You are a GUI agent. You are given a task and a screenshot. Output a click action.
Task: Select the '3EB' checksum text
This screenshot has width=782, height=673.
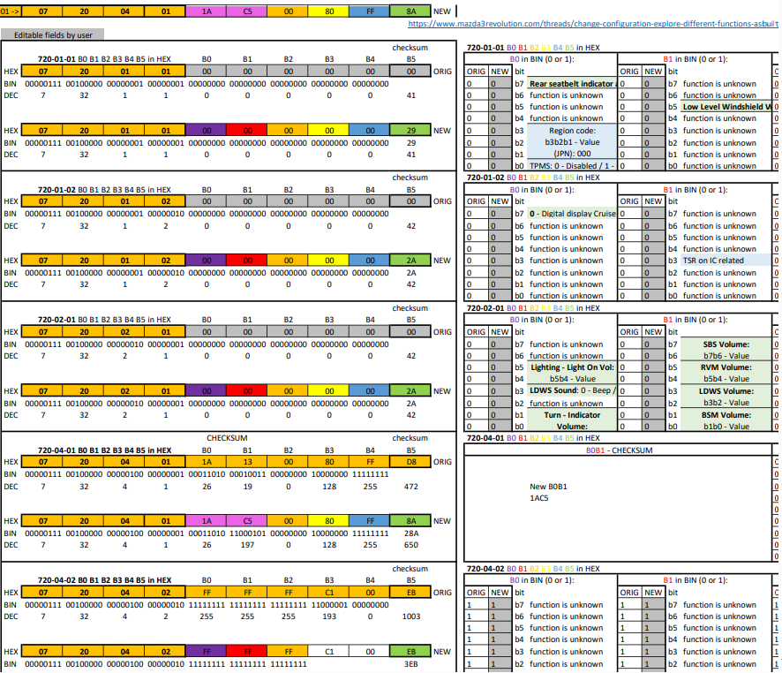coord(410,664)
